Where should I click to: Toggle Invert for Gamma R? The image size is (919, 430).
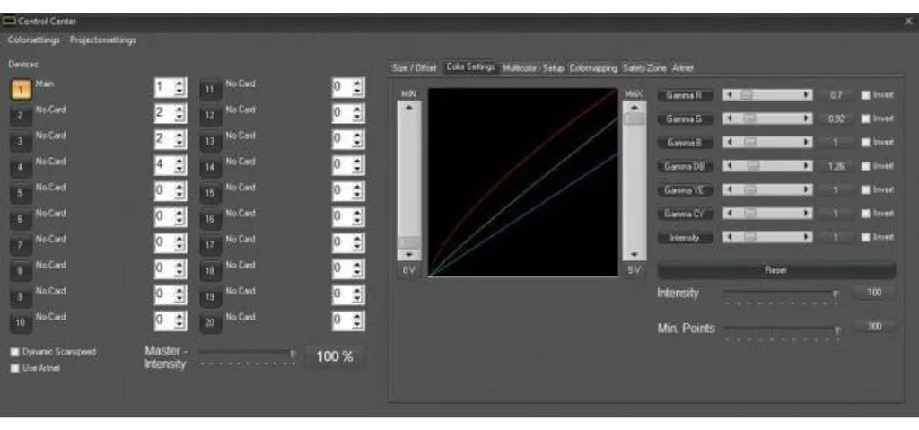(865, 95)
